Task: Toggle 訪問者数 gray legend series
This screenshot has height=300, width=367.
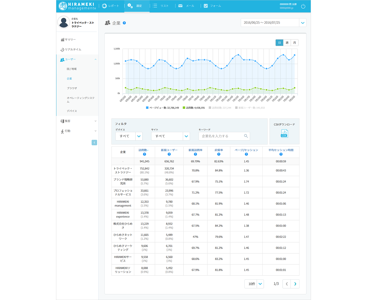Action: point(220,108)
